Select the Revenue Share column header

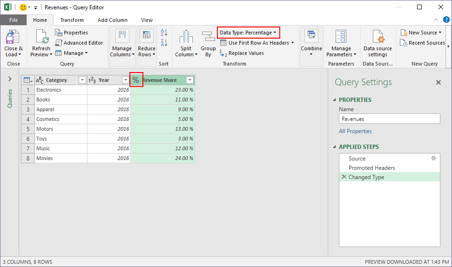[x=162, y=80]
